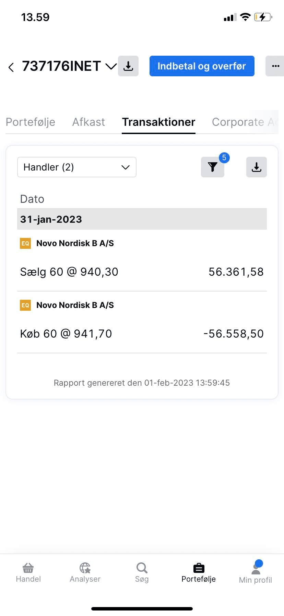Switch to the Portefølje top tab
The height and width of the screenshot is (616, 284).
tap(31, 122)
